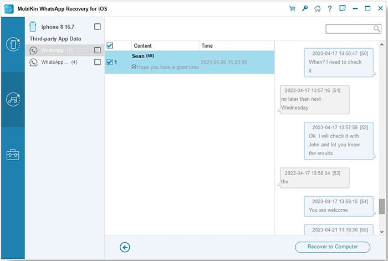Screen dimensions: 388x261
Task: Click the search magnifier icon
Action: (376, 29)
